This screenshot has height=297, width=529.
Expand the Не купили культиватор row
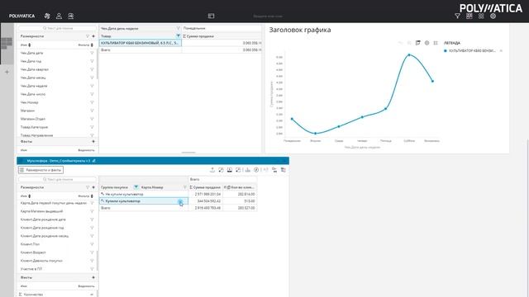pos(102,194)
